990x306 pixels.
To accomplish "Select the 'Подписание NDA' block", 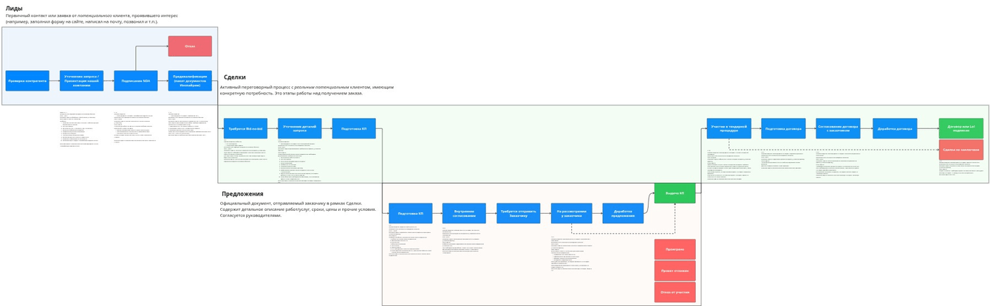I will 136,81.
